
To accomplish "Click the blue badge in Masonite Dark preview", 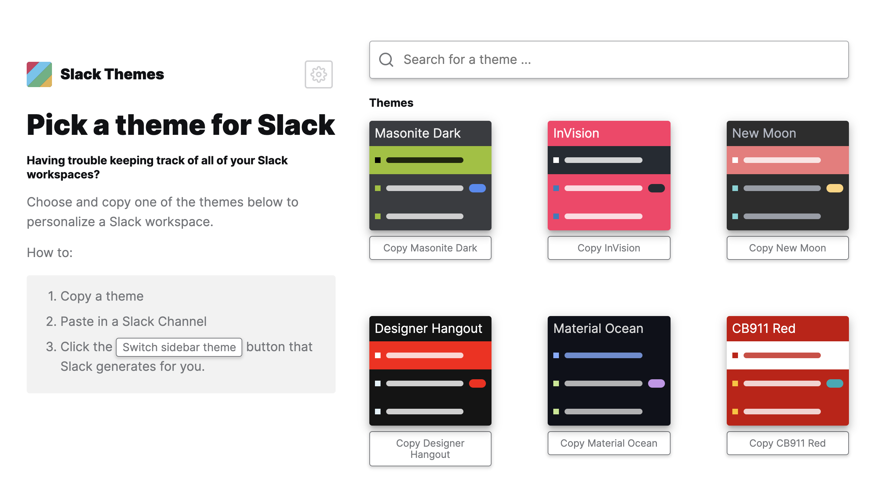I will coord(477,188).
